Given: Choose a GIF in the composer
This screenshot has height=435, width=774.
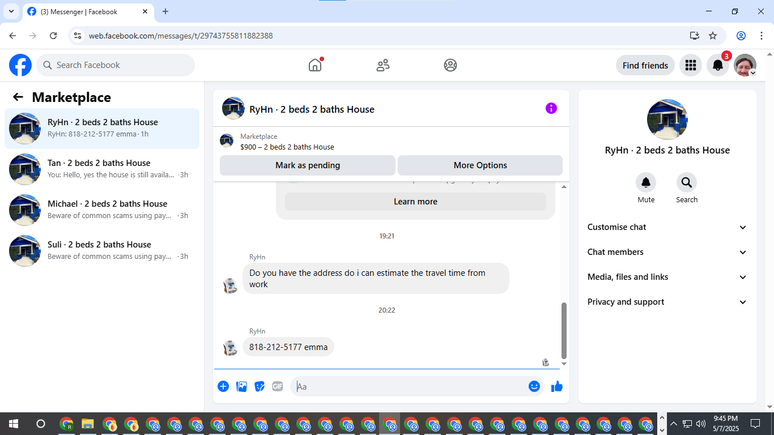Looking at the screenshot, I should click(x=277, y=386).
